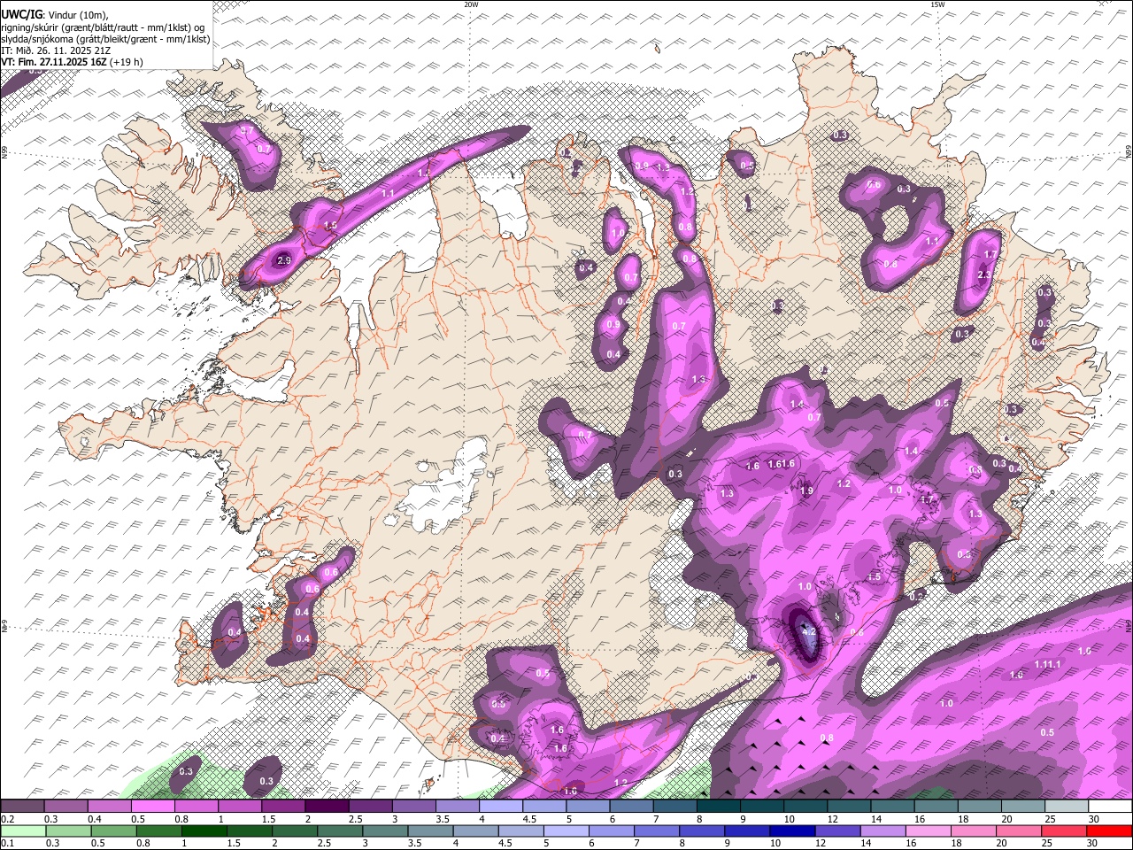Select the darkest green rain swatch labeled 1
This screenshot has height=850, width=1133.
[x=204, y=831]
